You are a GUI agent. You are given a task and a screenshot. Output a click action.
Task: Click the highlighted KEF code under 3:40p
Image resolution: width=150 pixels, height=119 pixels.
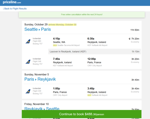click(89, 95)
